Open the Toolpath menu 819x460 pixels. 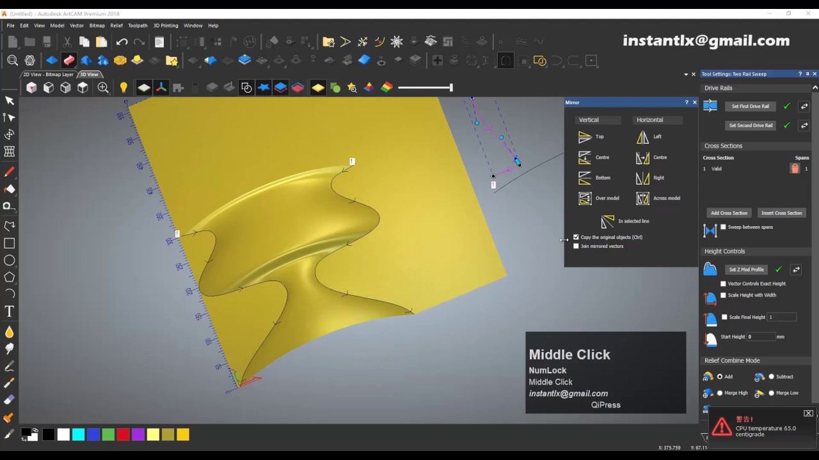[x=138, y=26]
